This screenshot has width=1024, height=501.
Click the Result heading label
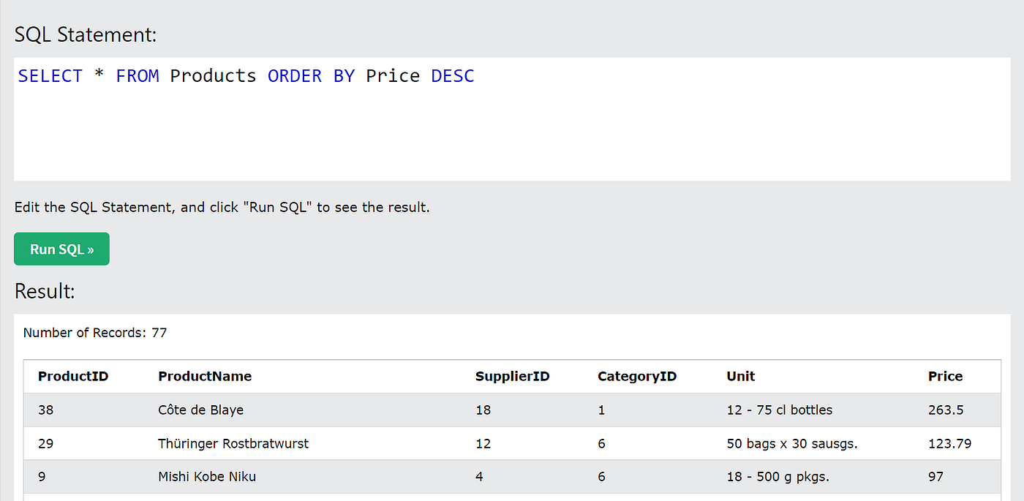pos(44,291)
